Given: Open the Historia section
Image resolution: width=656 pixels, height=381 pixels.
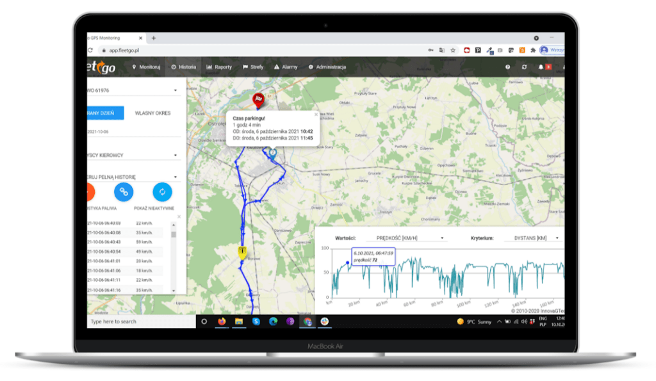Looking at the screenshot, I should (183, 67).
